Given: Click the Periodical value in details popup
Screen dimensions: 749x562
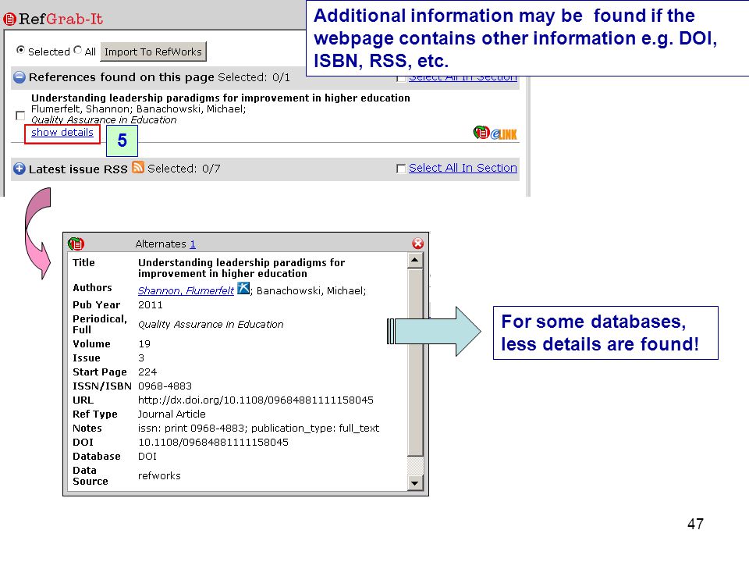Looking at the screenshot, I should [x=211, y=325].
